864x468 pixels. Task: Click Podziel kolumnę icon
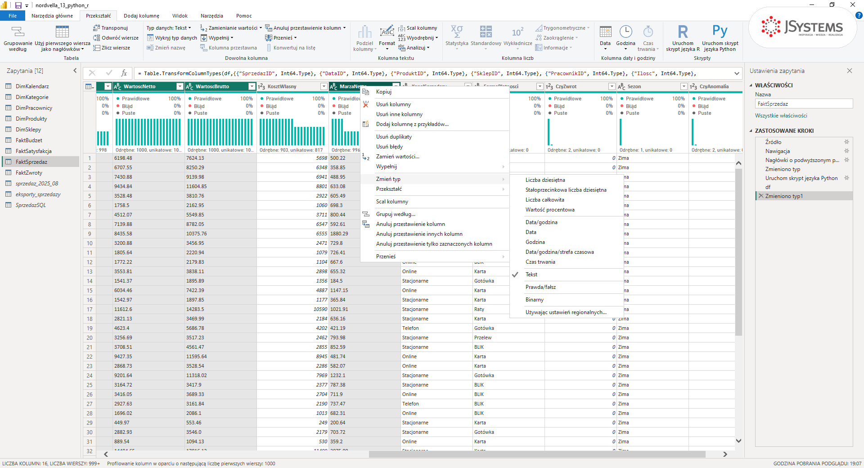pyautogui.click(x=364, y=31)
